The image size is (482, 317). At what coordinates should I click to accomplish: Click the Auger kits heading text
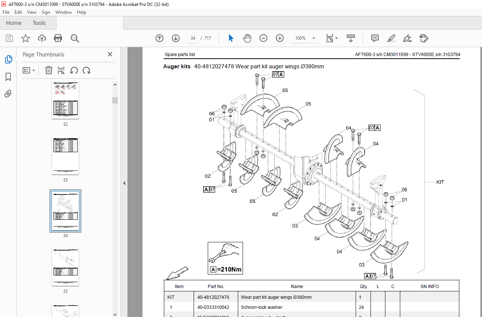point(177,66)
